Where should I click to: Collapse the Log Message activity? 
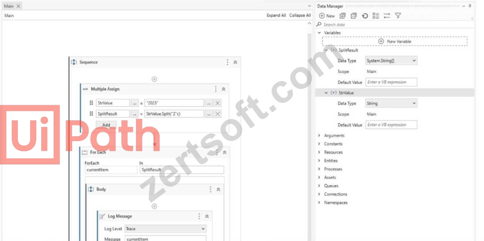207,217
